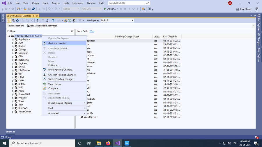Click the New Project icon in main toolbar
The height and width of the screenshot is (147, 262).
19,9
